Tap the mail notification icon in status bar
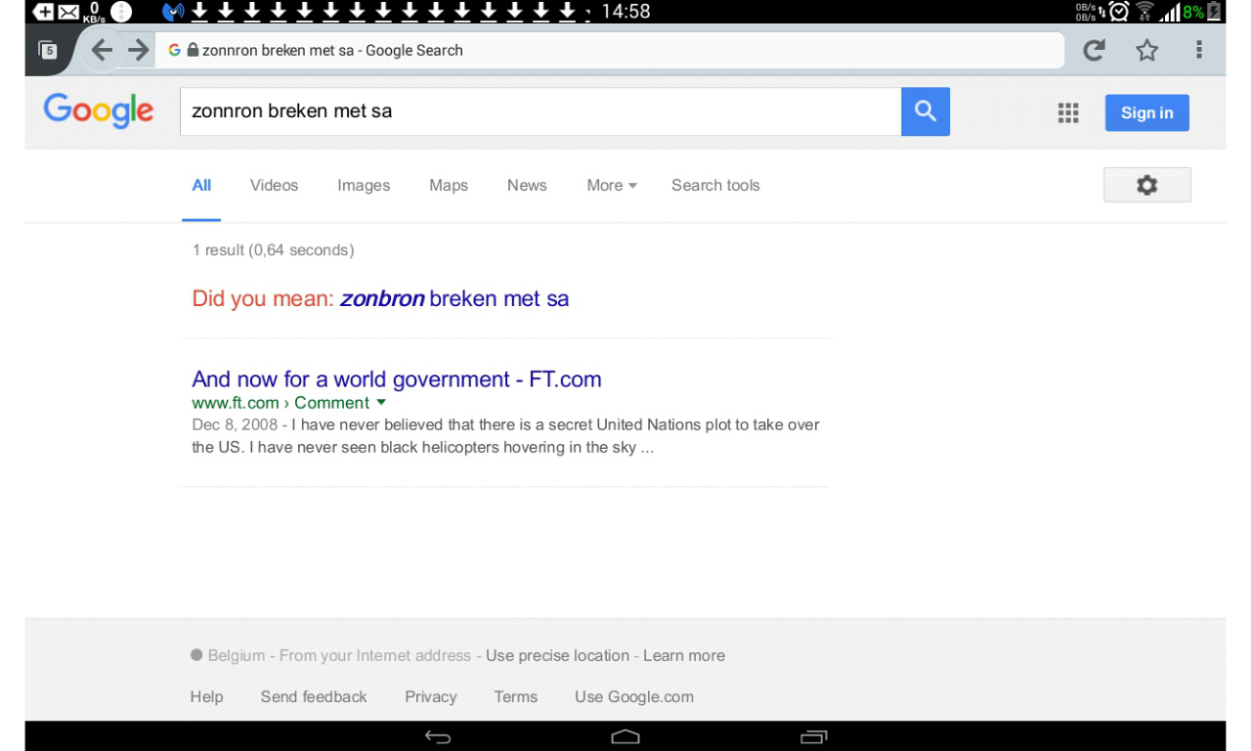1251x751 pixels. point(68,12)
